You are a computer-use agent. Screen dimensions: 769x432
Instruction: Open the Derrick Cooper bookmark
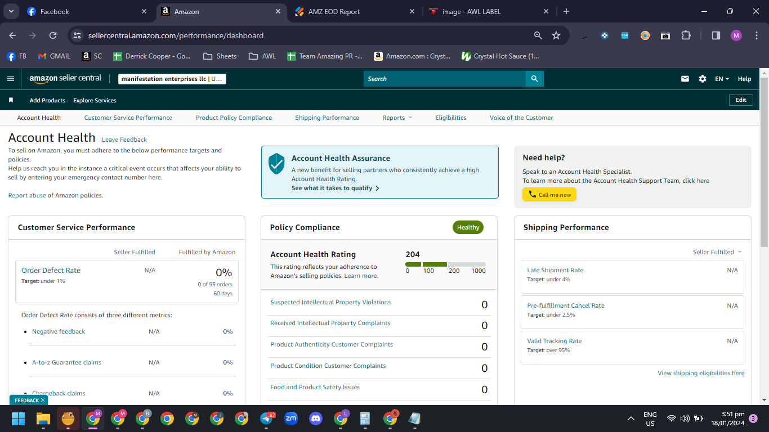tap(151, 56)
